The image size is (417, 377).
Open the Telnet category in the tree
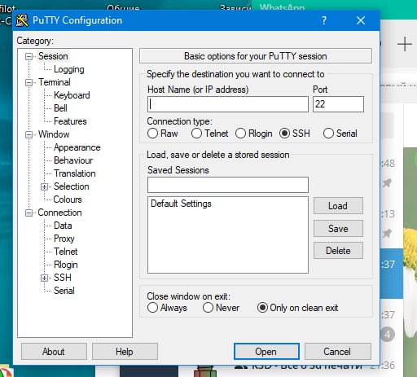[66, 252]
